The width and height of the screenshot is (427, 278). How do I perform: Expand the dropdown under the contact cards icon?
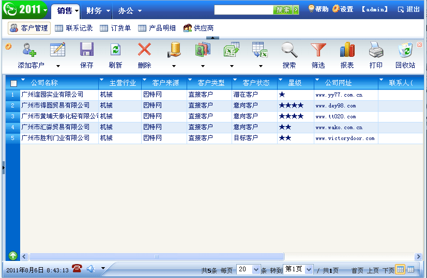point(203,66)
